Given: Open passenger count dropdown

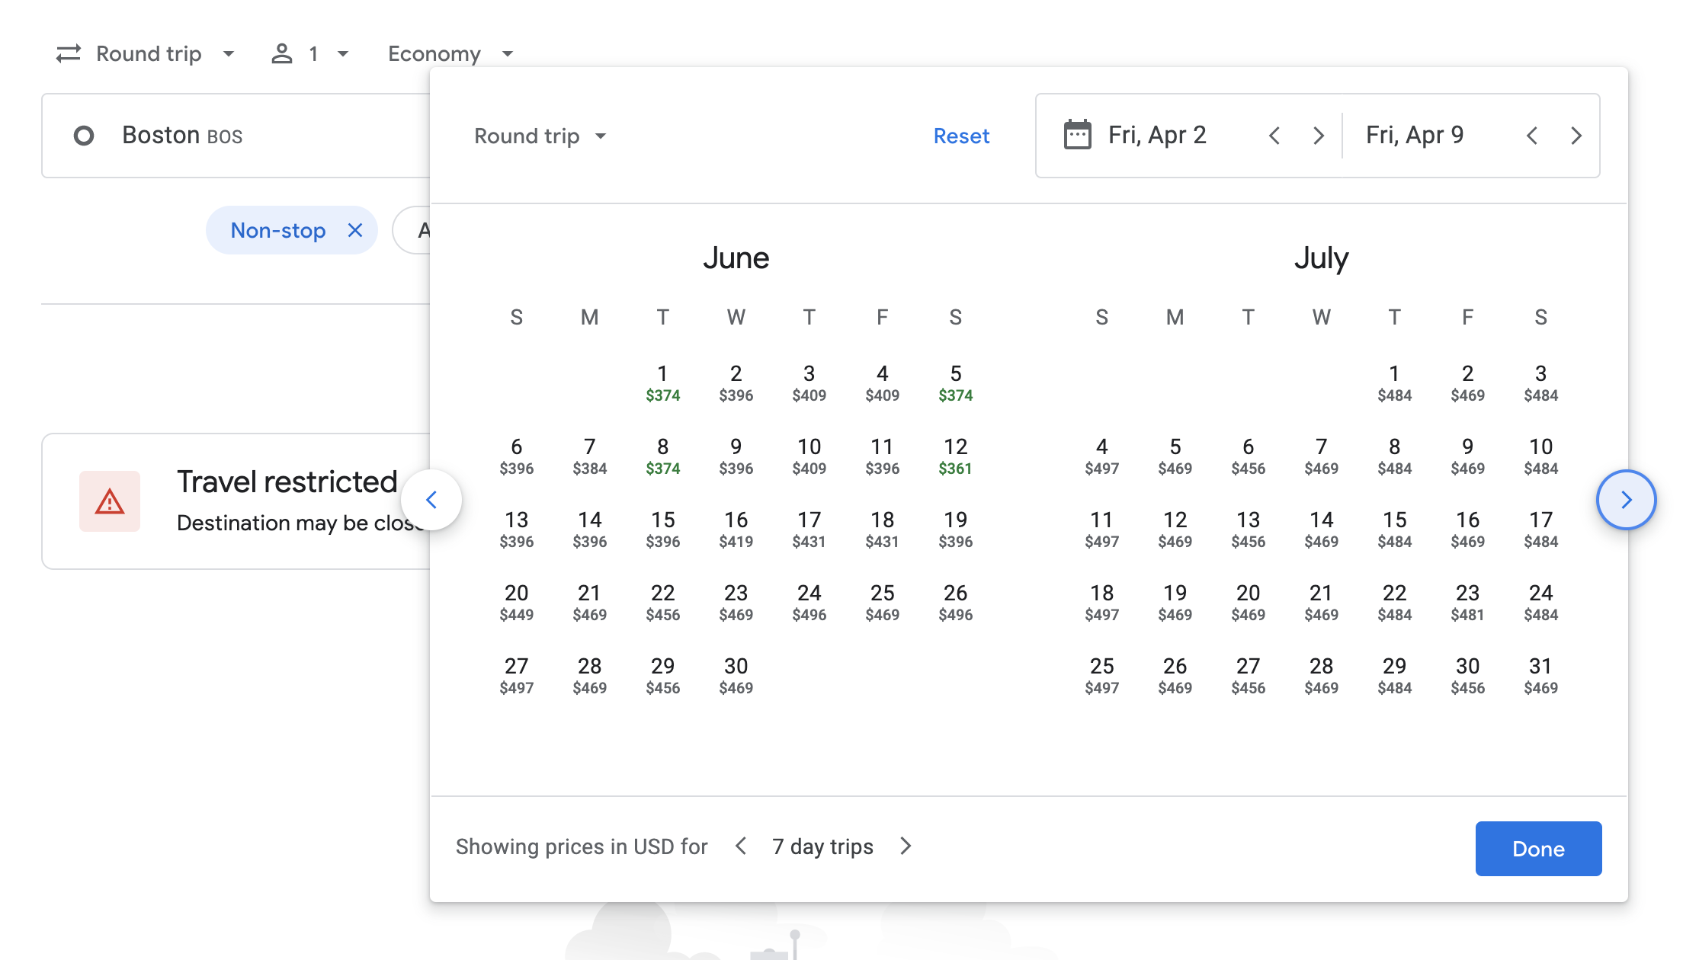Looking at the screenshot, I should [310, 53].
